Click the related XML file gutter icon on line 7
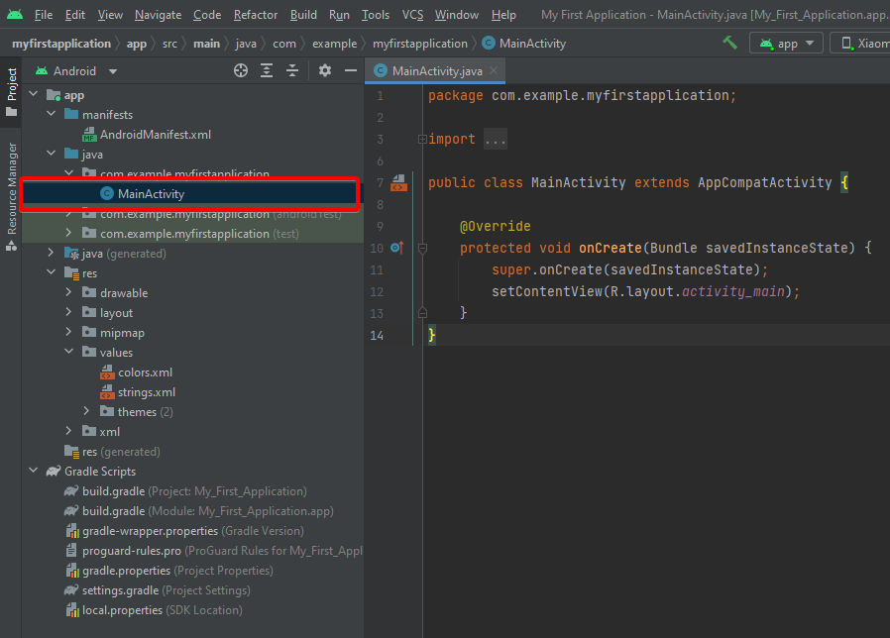The height and width of the screenshot is (638, 890). point(399,182)
